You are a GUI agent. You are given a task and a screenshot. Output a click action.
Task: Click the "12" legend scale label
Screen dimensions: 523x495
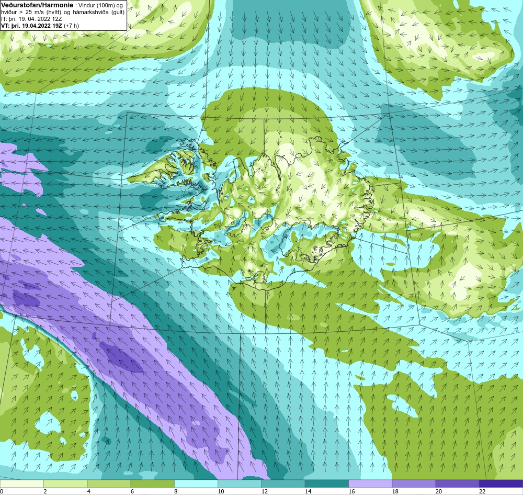pos(265,491)
